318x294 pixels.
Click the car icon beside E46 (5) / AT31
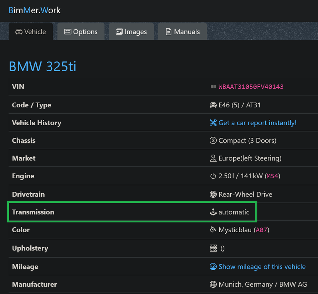tap(213, 105)
